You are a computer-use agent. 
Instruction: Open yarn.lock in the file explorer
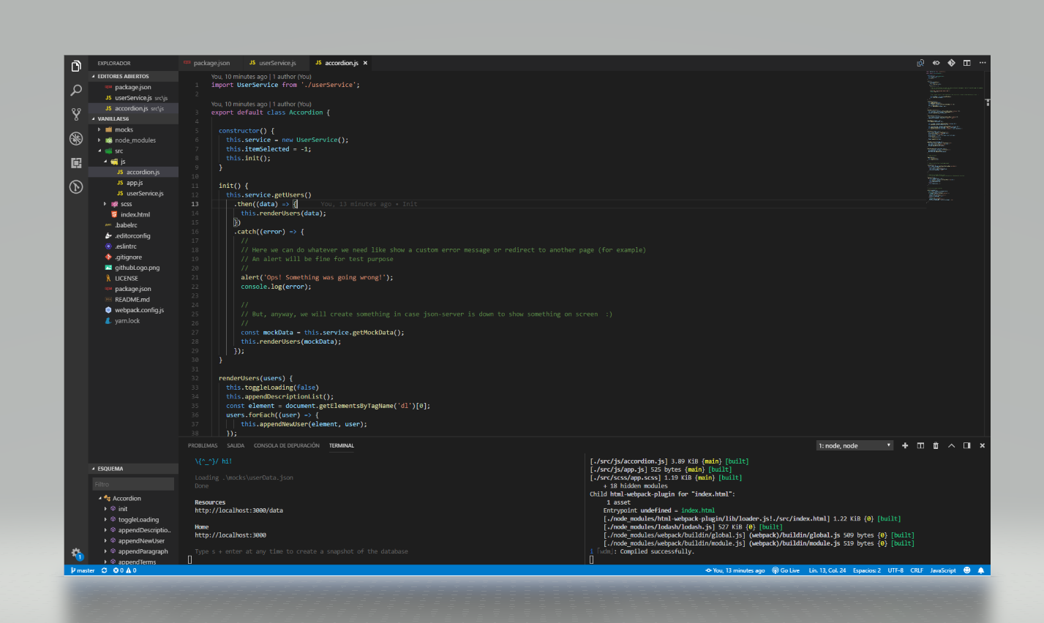click(x=134, y=320)
